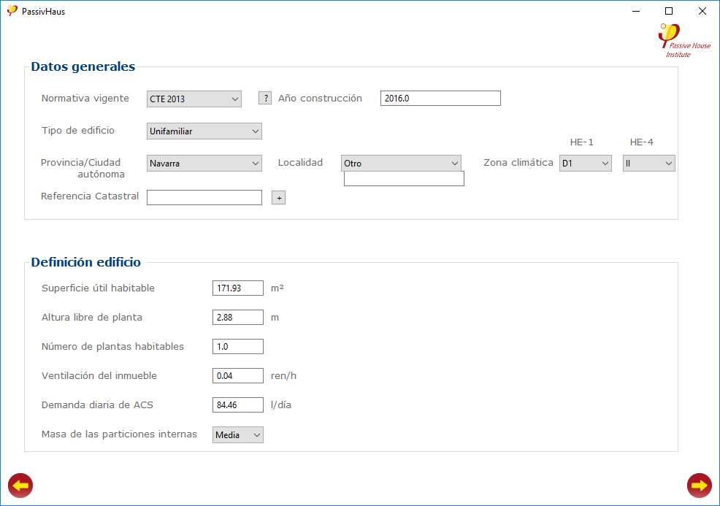Click the red back arrow button
Screen dimensions: 720x506
20,486
